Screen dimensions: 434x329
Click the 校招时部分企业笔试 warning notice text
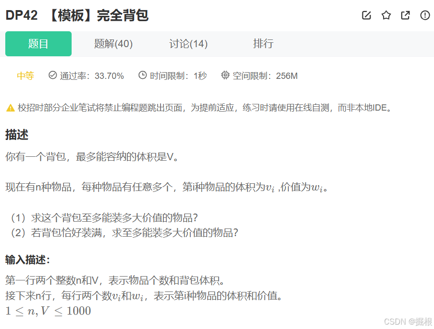coord(205,108)
